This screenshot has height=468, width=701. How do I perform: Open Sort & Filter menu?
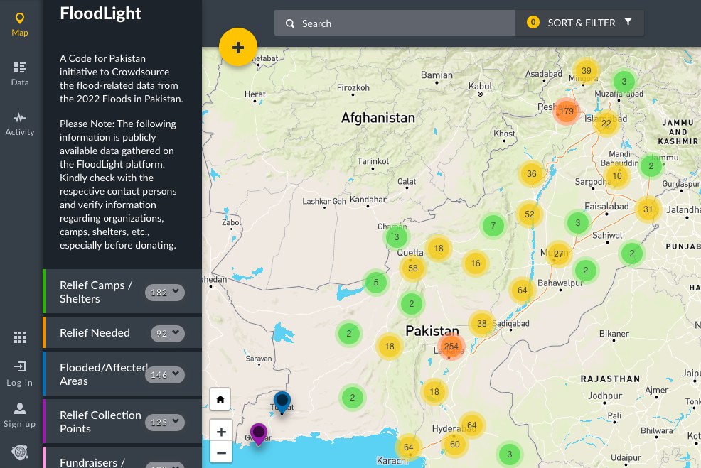pos(580,23)
